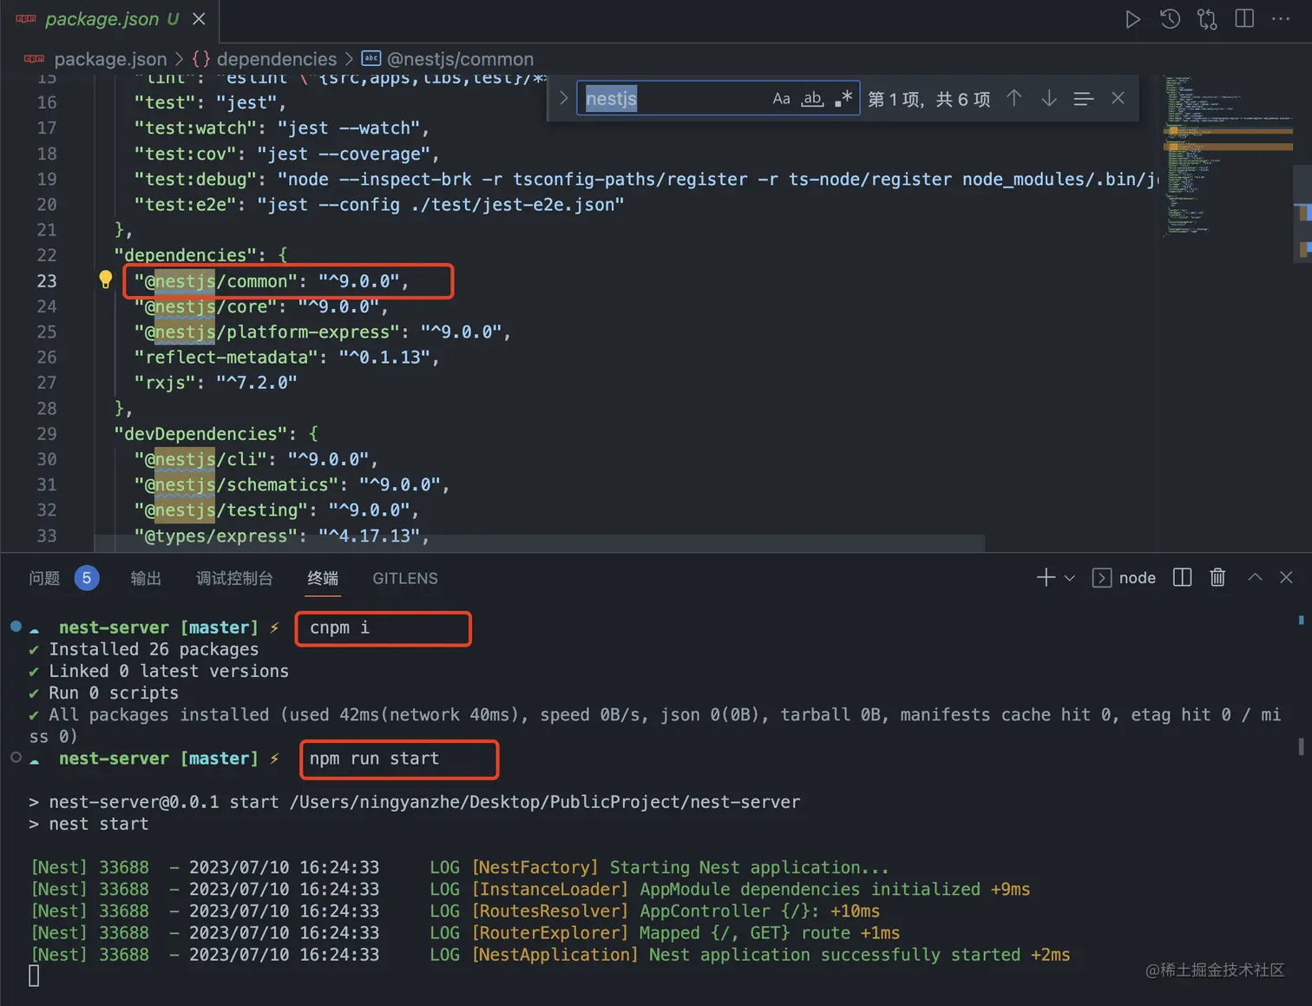Image resolution: width=1312 pixels, height=1006 pixels.
Task: Switch to the GITLENS panel tab
Action: tap(404, 578)
